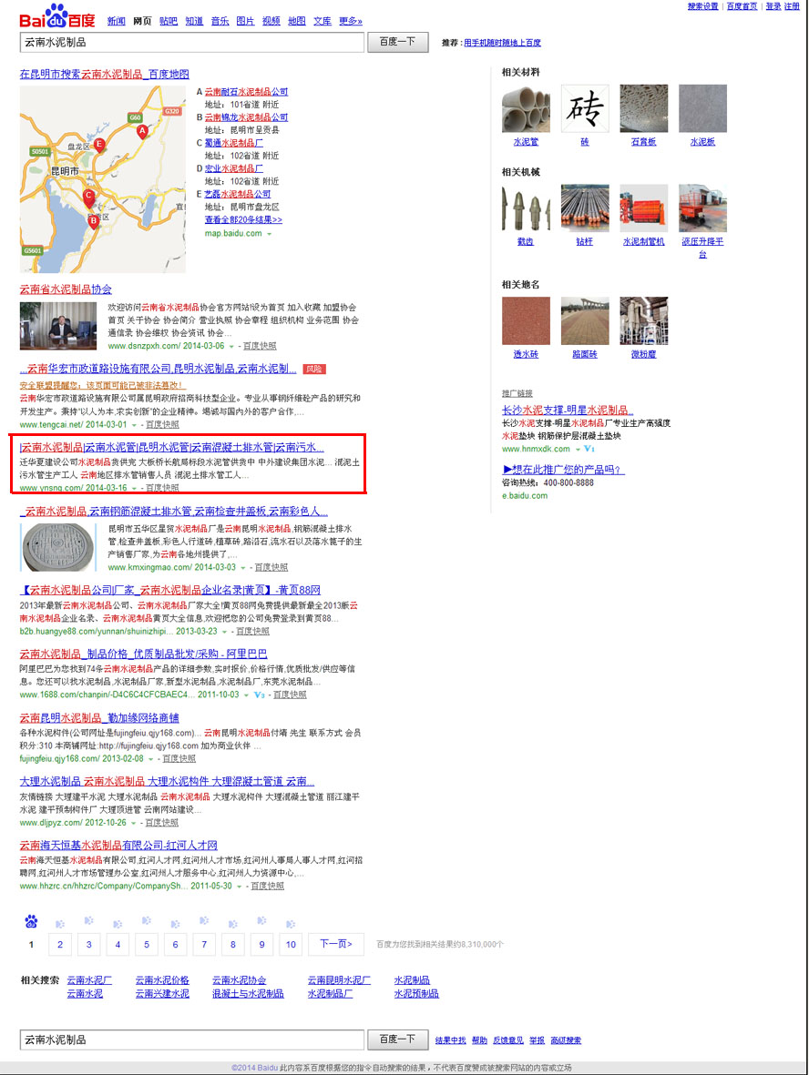
Task: Open the 更多 more menu
Action: coord(351,21)
